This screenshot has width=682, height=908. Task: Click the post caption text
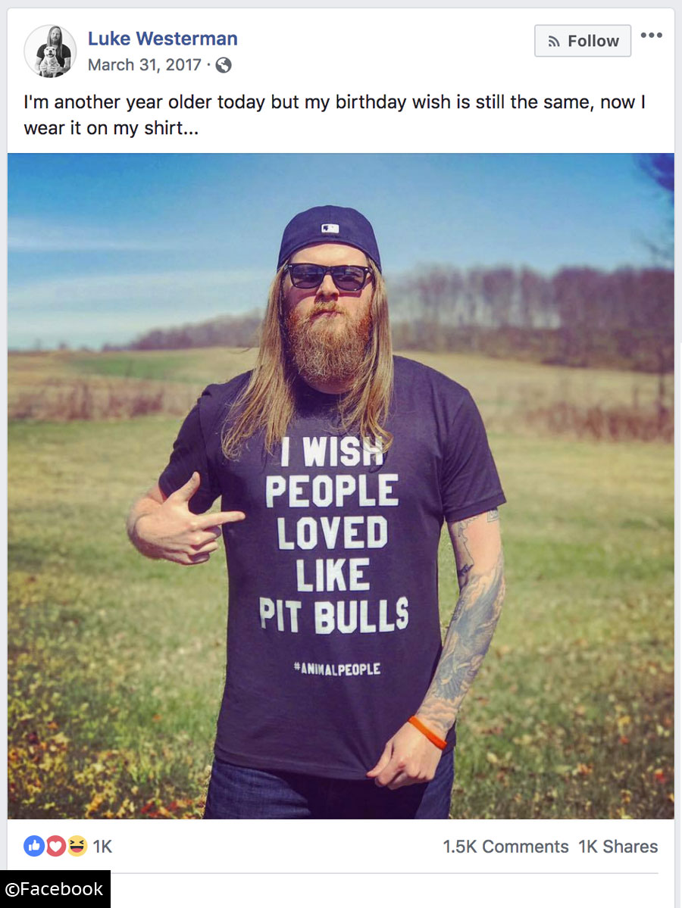(x=334, y=114)
